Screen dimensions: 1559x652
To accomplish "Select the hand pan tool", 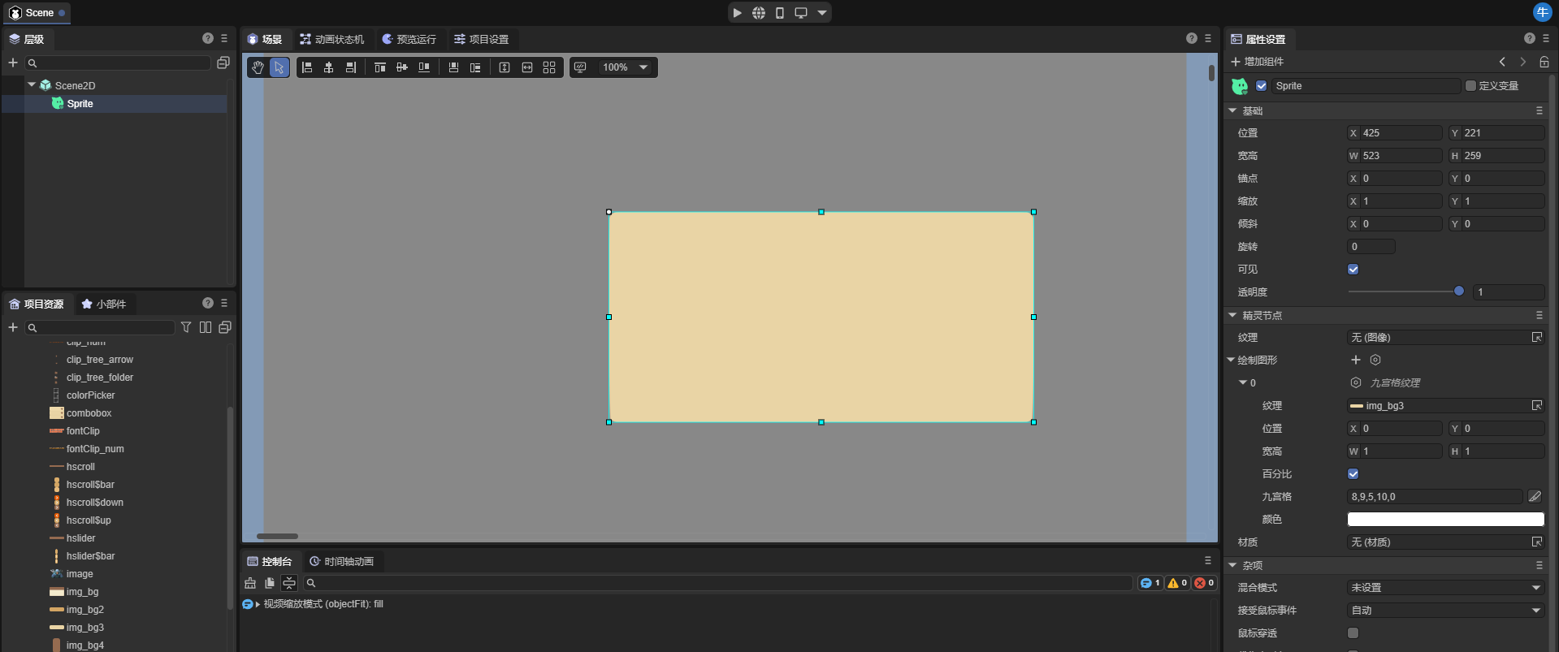I will [258, 67].
